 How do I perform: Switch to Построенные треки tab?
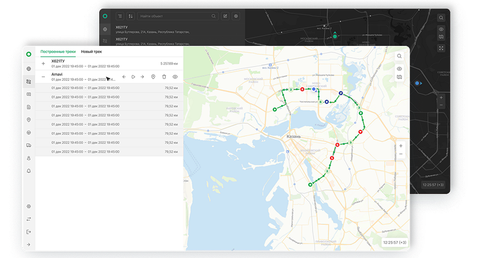coord(58,52)
